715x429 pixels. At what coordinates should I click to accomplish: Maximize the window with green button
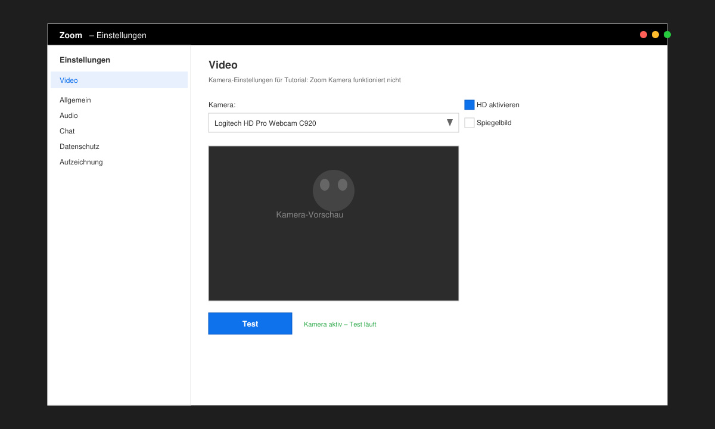pyautogui.click(x=667, y=35)
